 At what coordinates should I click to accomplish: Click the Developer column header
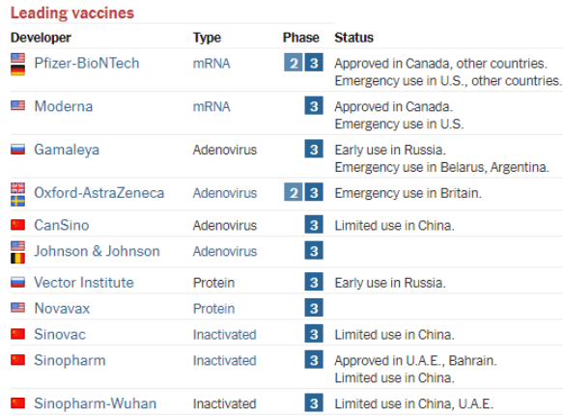(x=41, y=38)
